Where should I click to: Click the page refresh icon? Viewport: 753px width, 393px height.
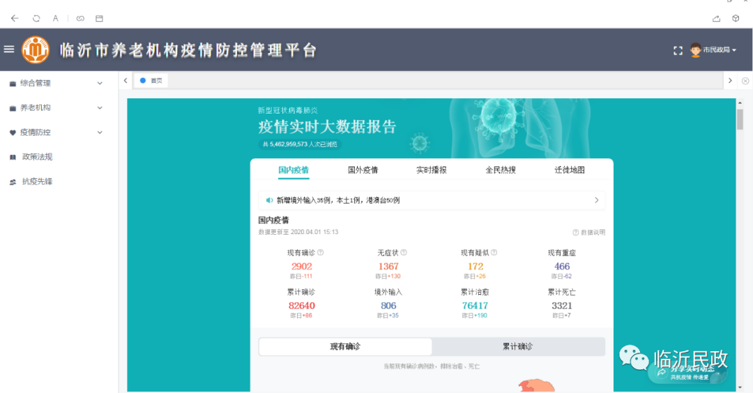click(36, 18)
